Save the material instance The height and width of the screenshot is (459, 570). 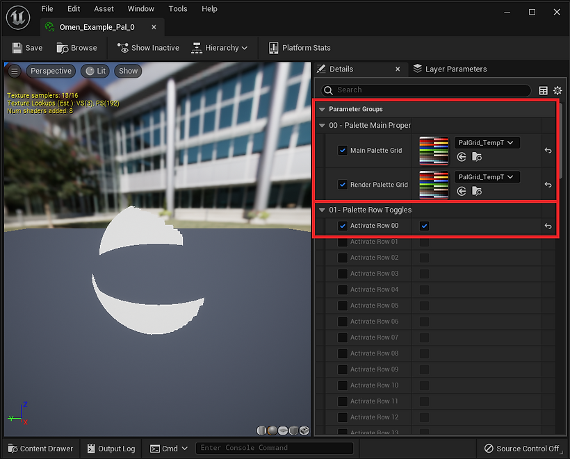point(27,48)
